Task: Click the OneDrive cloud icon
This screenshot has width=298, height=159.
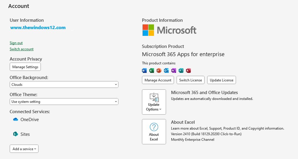Action: [x=16, y=120]
